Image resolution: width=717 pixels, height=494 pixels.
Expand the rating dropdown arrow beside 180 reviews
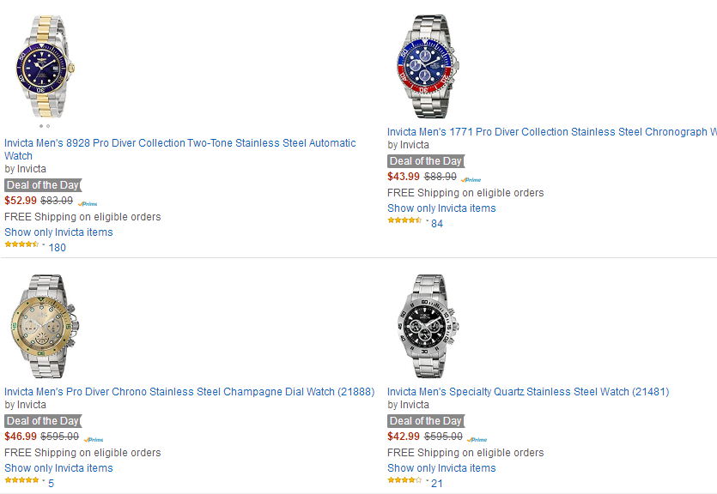click(x=43, y=244)
